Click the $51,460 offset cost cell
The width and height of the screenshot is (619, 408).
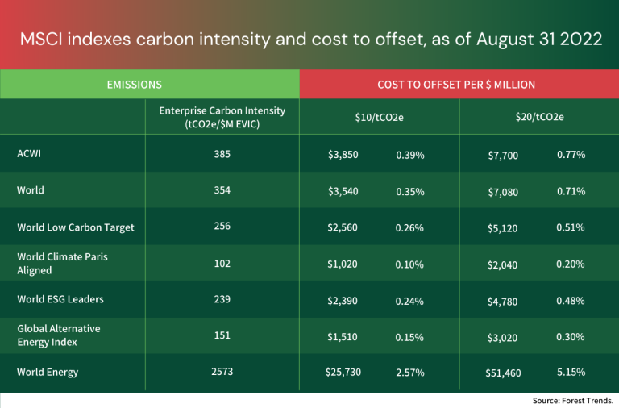pos(504,373)
